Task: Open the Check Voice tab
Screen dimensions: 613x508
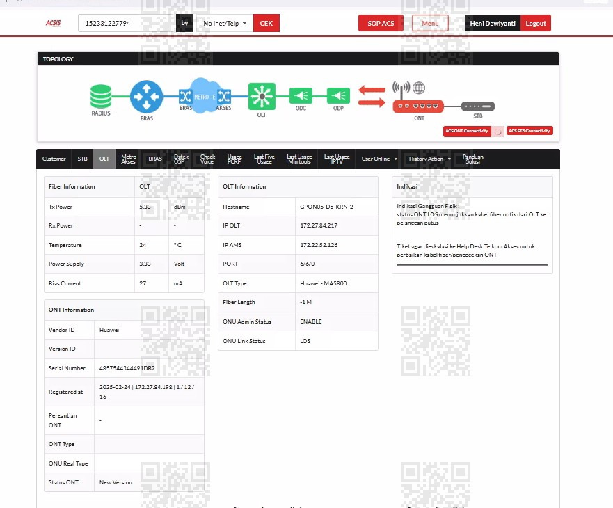Action: point(207,159)
